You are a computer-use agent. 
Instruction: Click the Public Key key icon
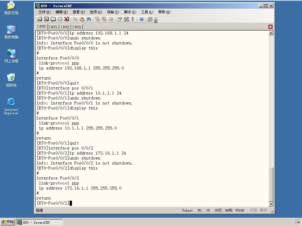(133, 19)
